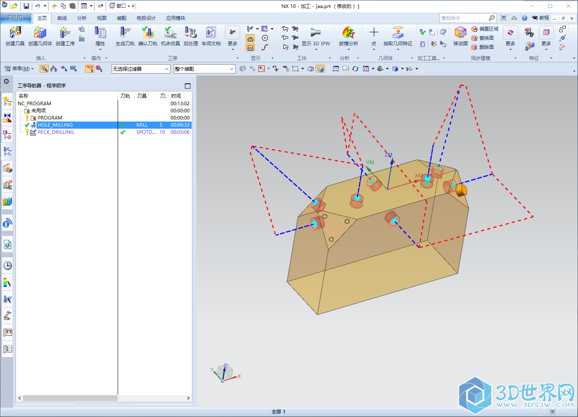Open the 窗口 dropdown in title bar
Viewport: 578px width, 417px height.
click(x=120, y=6)
